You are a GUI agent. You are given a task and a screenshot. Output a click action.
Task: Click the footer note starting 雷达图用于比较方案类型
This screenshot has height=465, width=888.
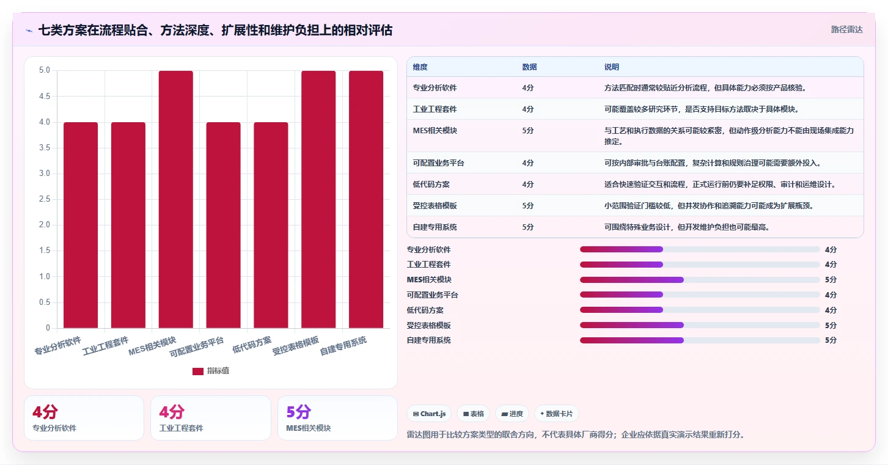(x=575, y=435)
